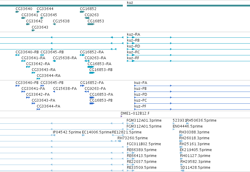Select the RE33509.5prime EST label
The width and height of the screenshot is (250, 172).
coord(142,168)
